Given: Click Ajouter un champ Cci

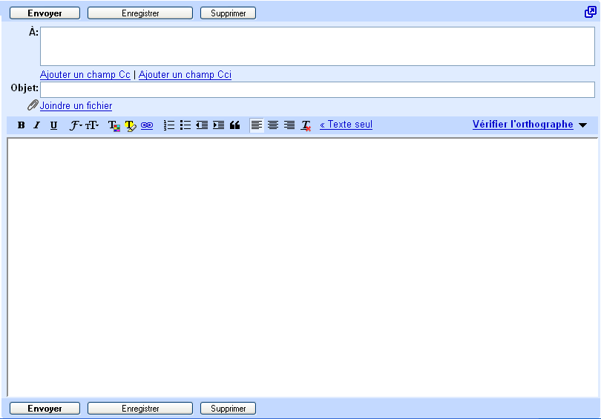Looking at the screenshot, I should [x=185, y=74].
